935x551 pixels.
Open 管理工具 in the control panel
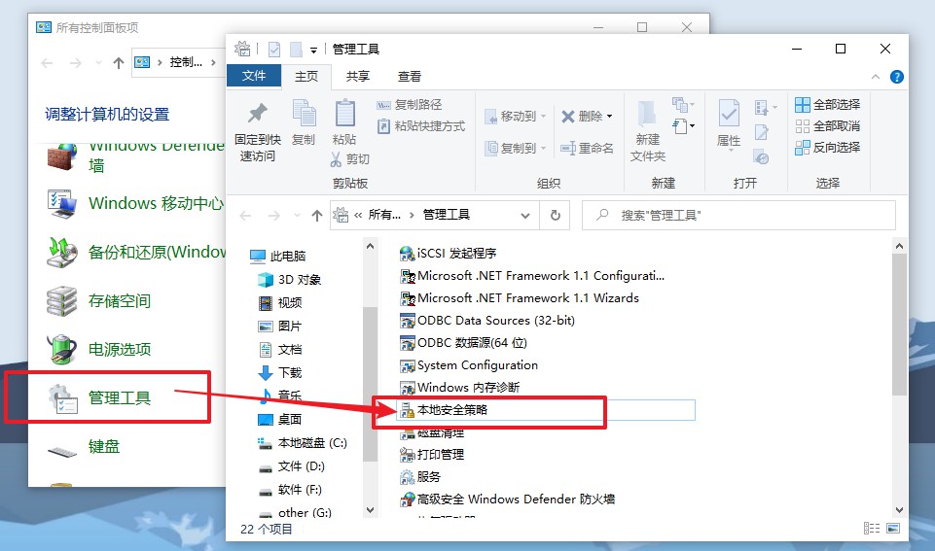119,397
